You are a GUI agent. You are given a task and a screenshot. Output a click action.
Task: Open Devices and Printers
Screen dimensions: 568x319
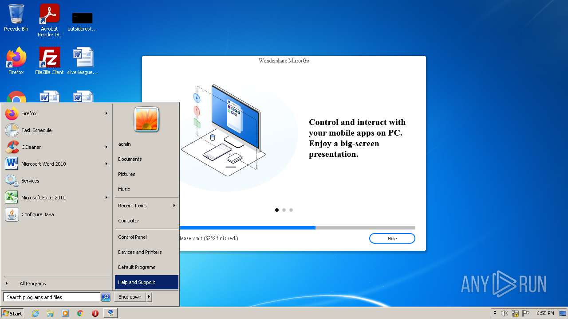tap(146, 252)
